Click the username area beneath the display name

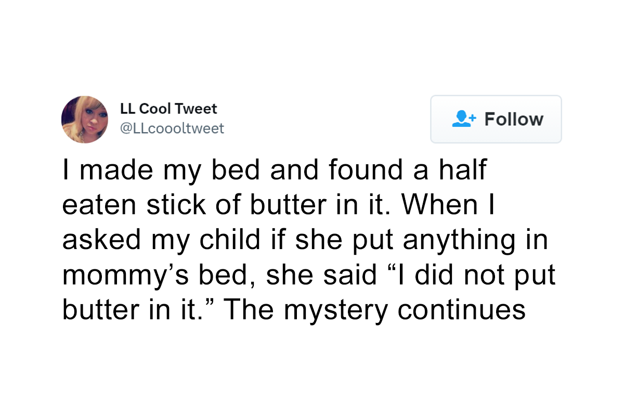(x=172, y=128)
